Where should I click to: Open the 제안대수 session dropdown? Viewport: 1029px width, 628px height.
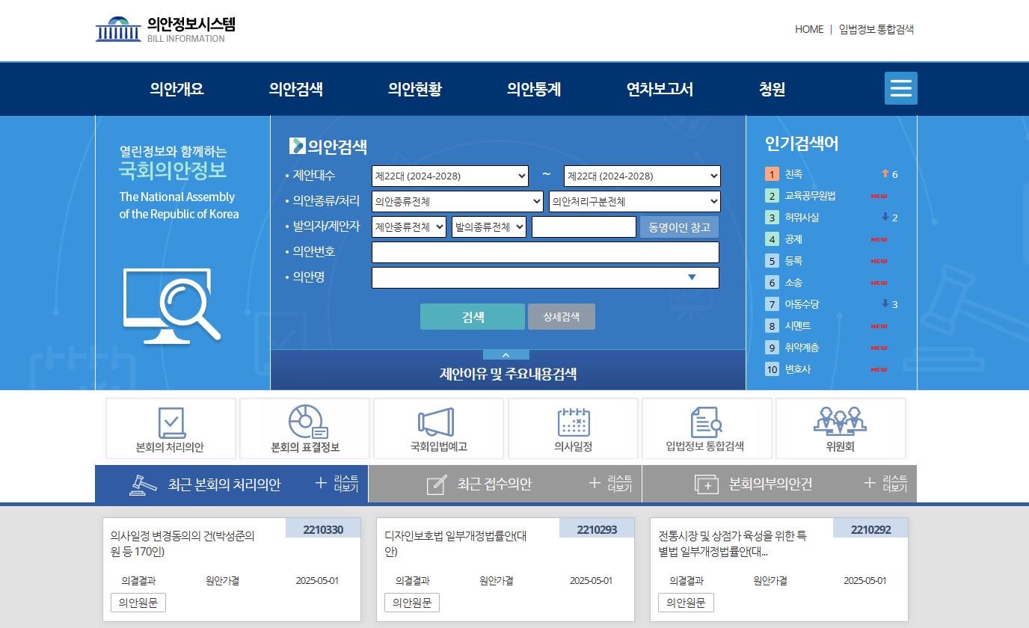point(450,176)
